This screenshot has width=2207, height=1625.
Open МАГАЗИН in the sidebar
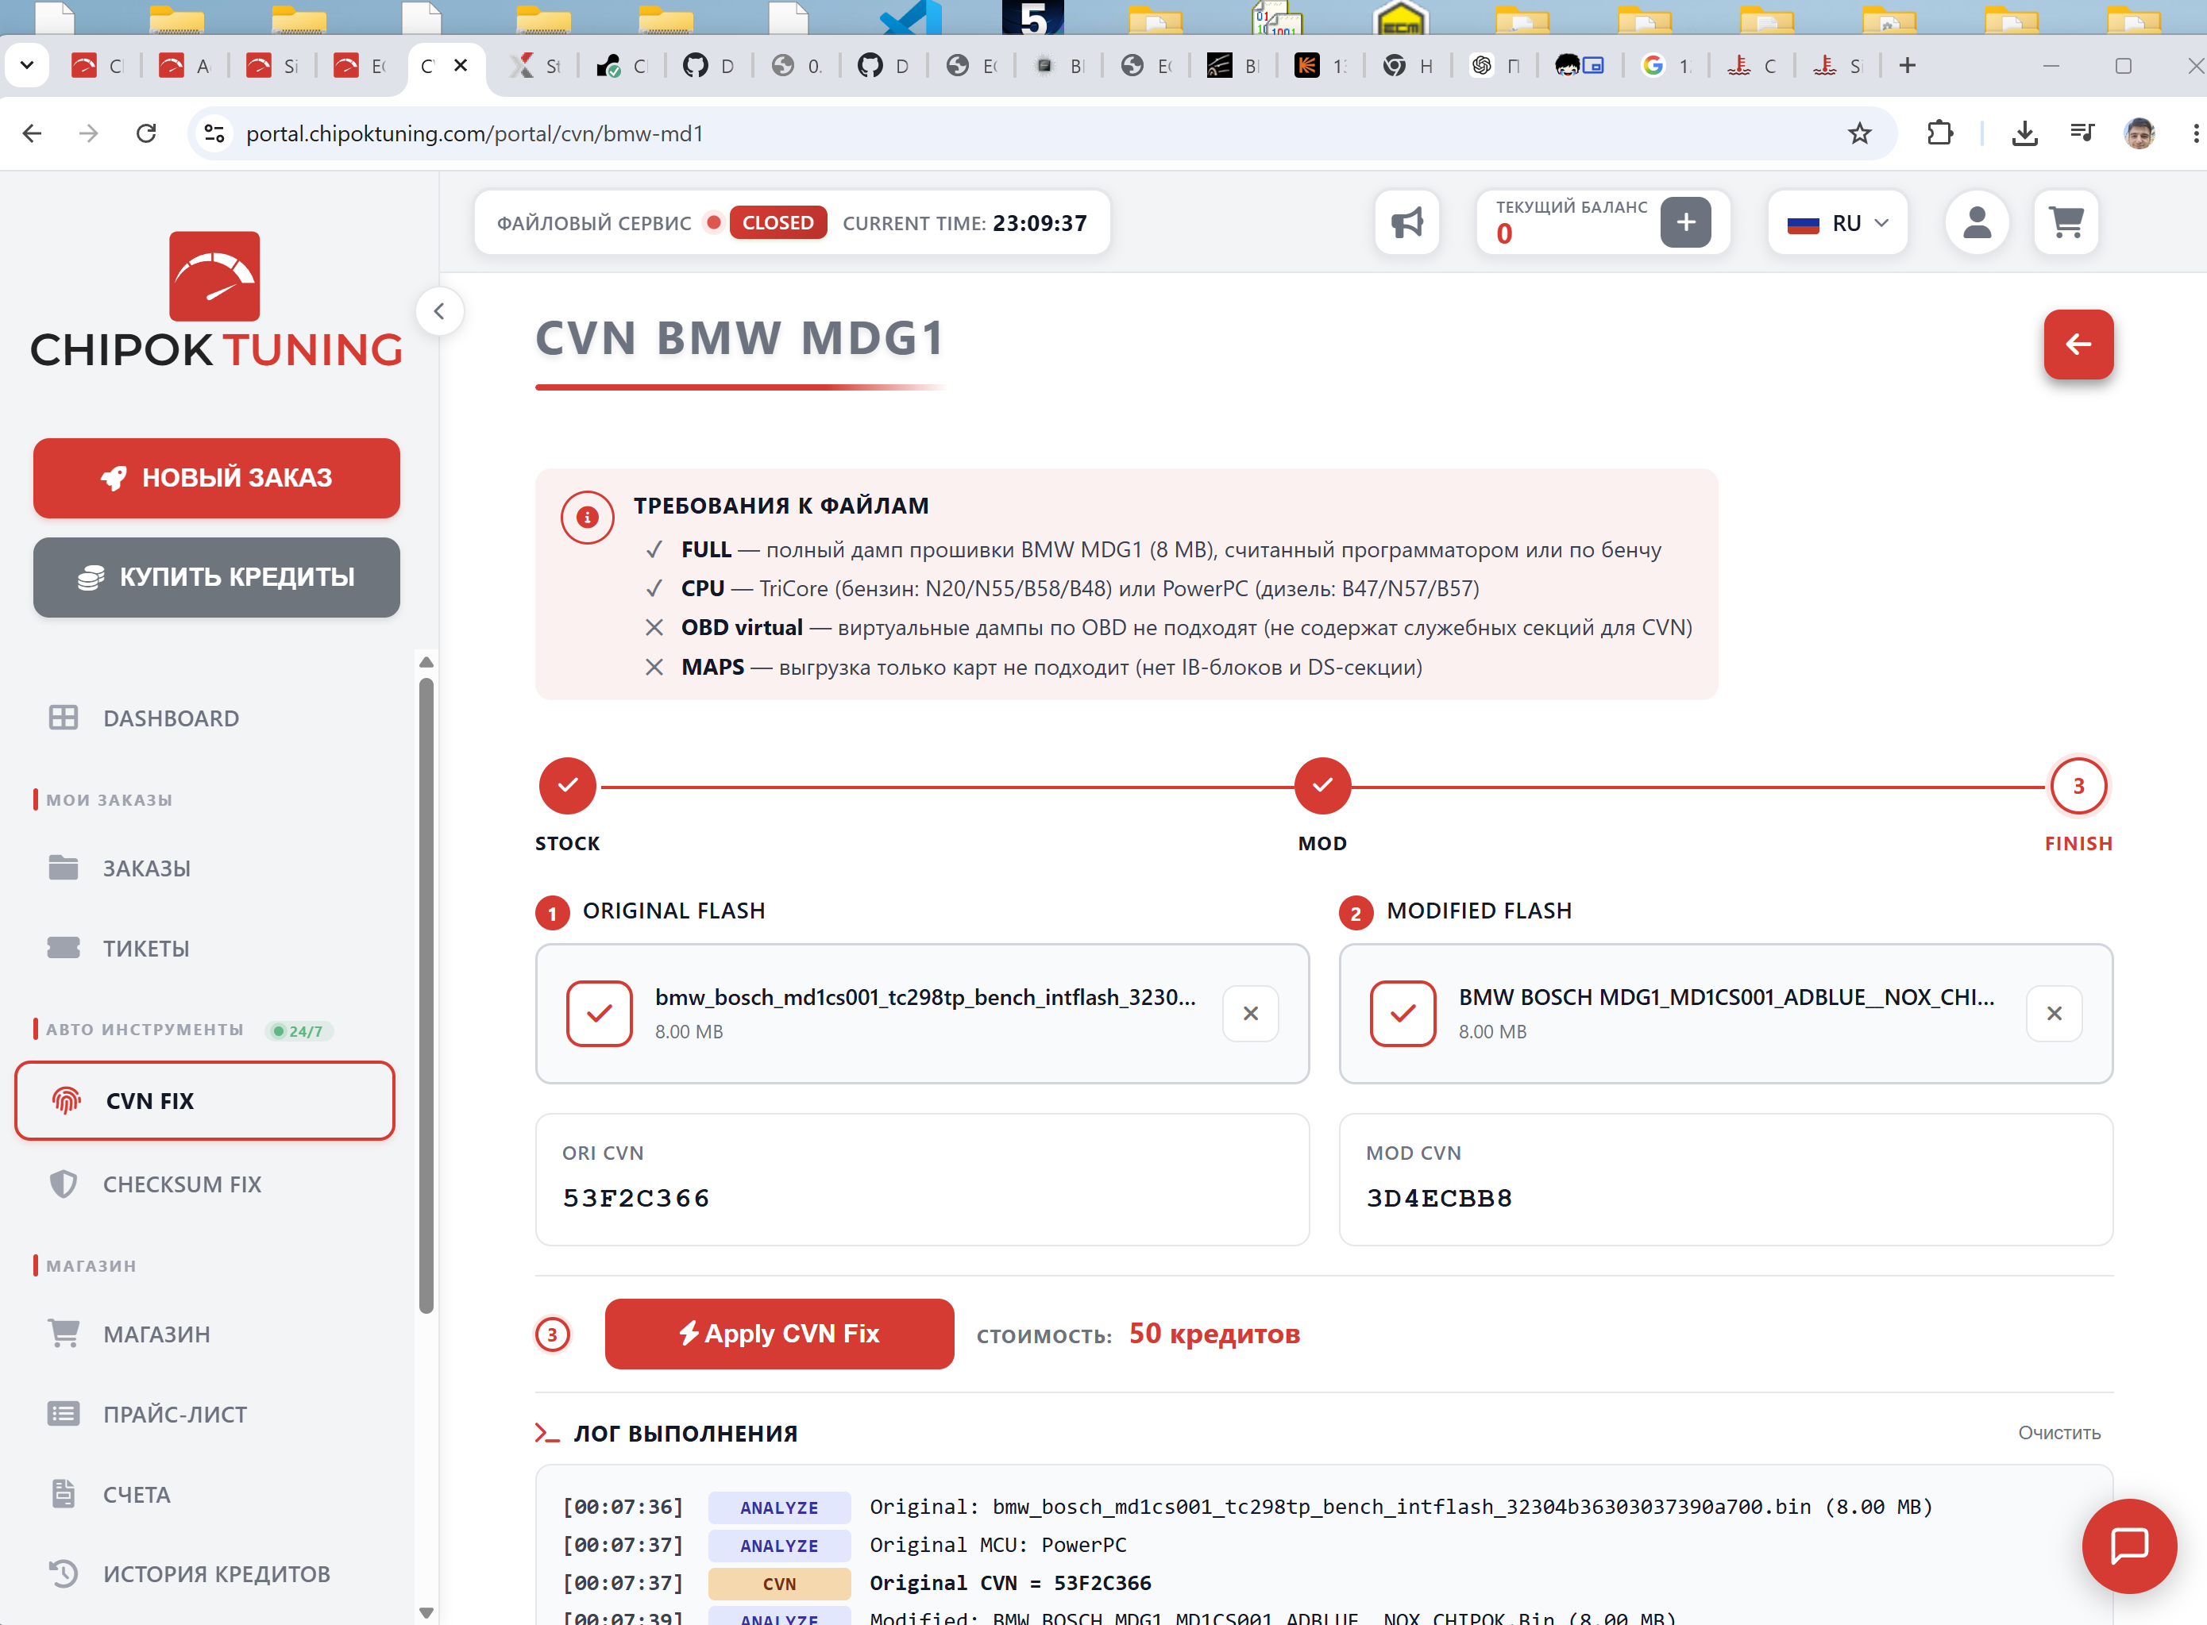point(156,1334)
